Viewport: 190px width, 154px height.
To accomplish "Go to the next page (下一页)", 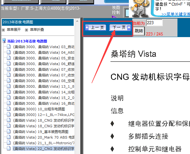I will point(120,27).
